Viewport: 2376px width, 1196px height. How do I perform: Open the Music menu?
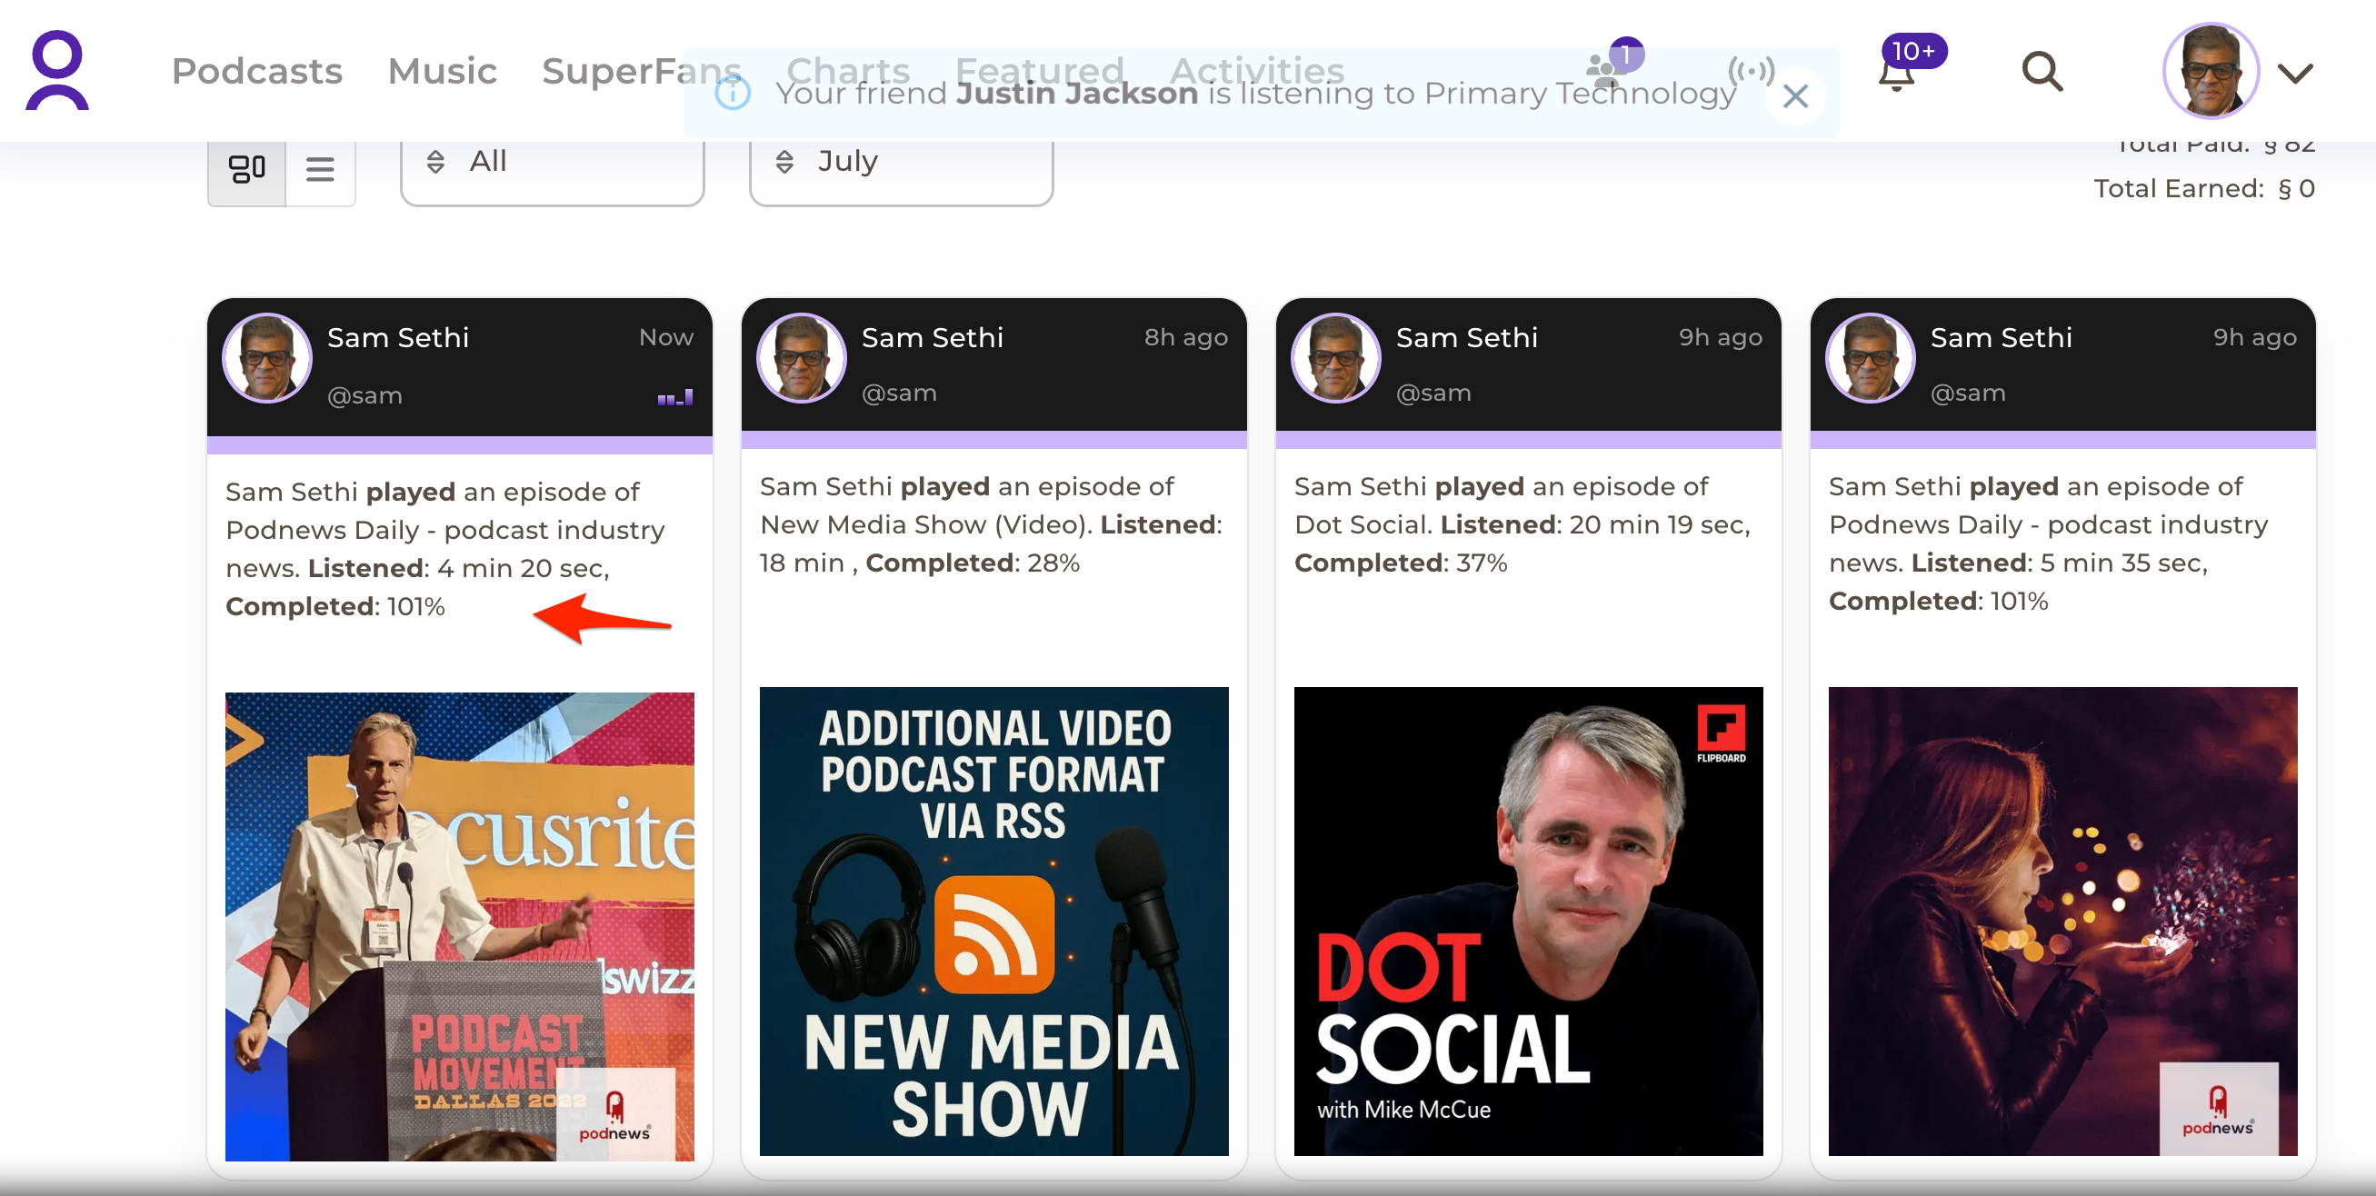point(442,71)
